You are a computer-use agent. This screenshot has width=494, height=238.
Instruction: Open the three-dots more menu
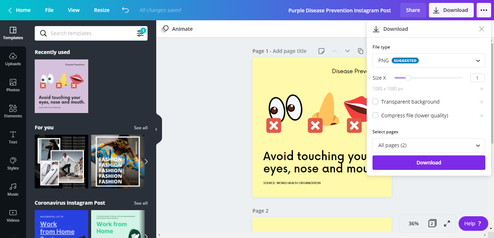tap(484, 10)
